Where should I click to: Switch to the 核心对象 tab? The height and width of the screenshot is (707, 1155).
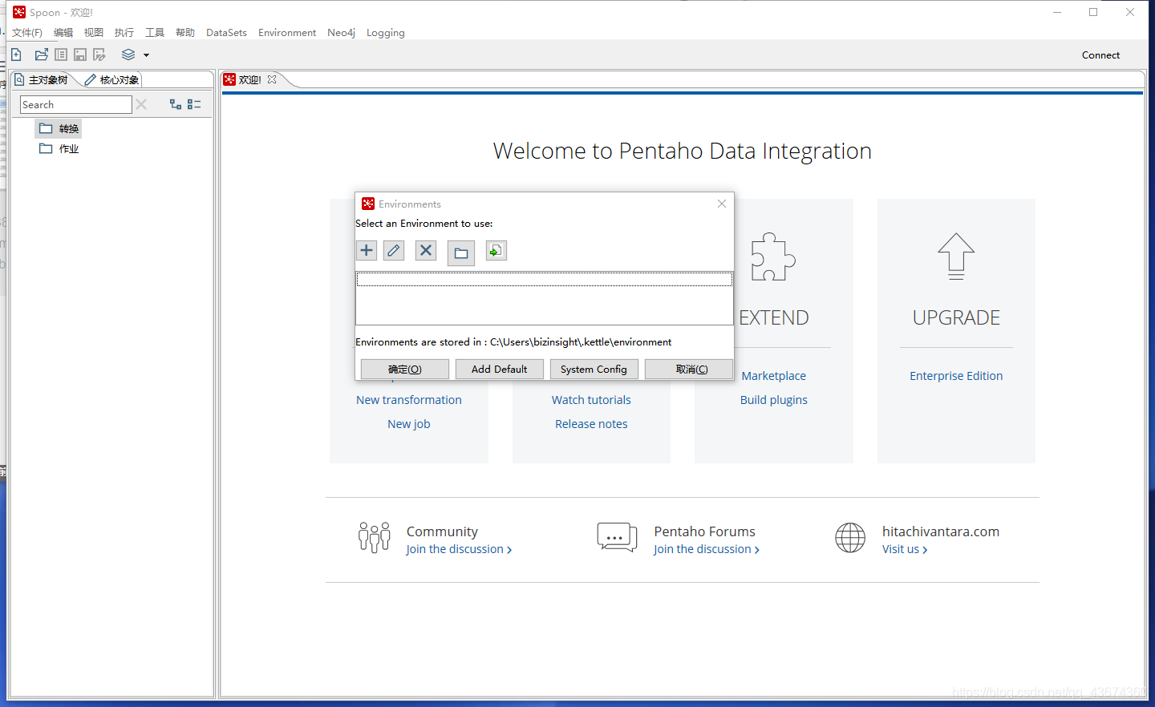(x=111, y=79)
